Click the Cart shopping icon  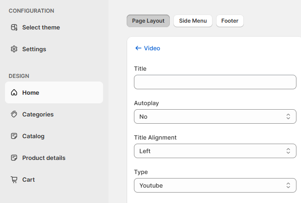click(x=14, y=179)
